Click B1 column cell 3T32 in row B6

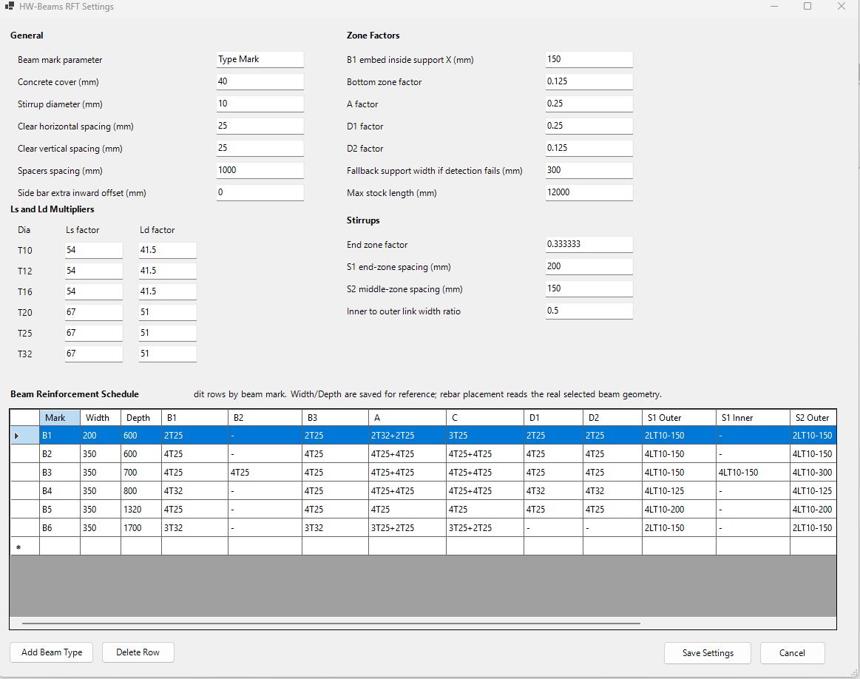(x=194, y=527)
